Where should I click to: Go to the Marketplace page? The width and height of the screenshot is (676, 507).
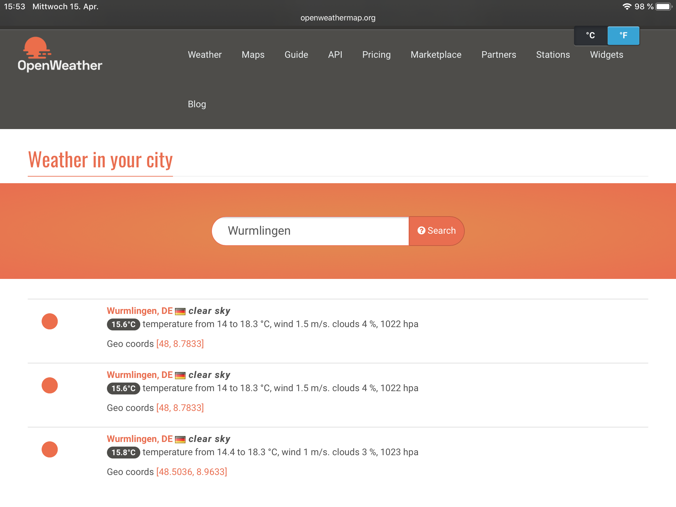tap(436, 55)
